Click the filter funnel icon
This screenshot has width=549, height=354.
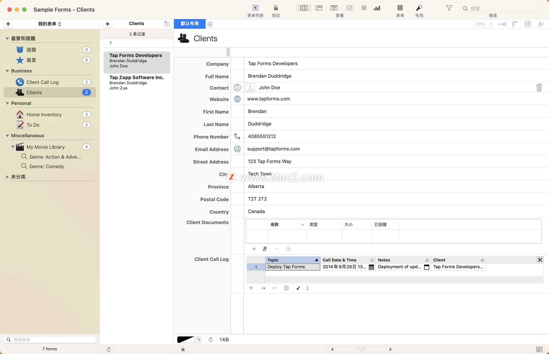pos(449,8)
